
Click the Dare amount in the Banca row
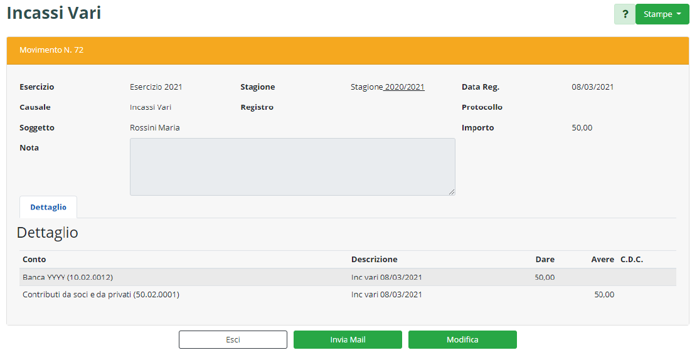click(x=544, y=277)
